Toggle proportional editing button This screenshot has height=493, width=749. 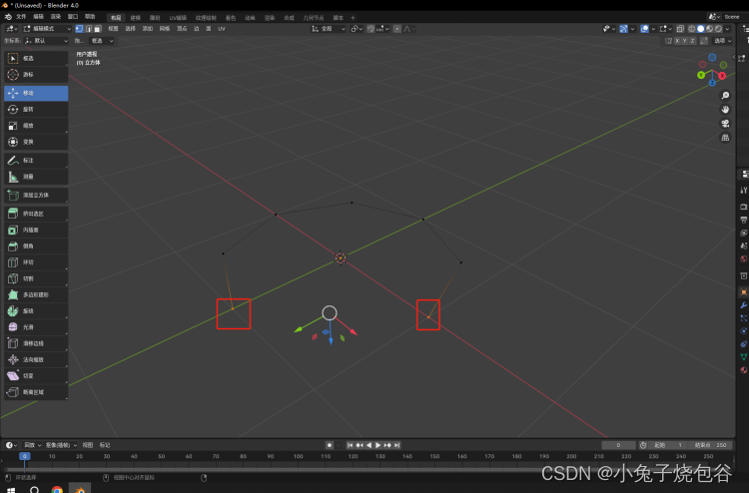pyautogui.click(x=396, y=29)
